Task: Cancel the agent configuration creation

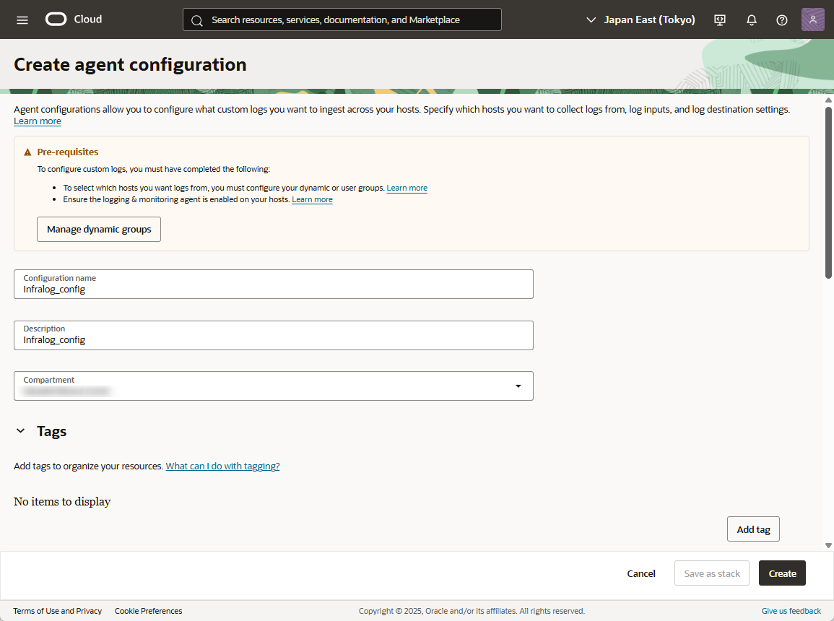Action: (x=640, y=573)
